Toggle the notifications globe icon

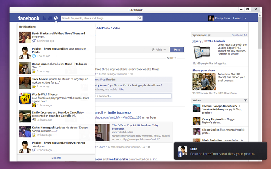(x=56, y=18)
